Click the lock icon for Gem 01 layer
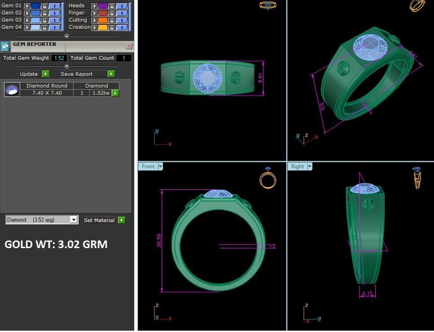The width and height of the screenshot is (434, 332). coord(44,6)
